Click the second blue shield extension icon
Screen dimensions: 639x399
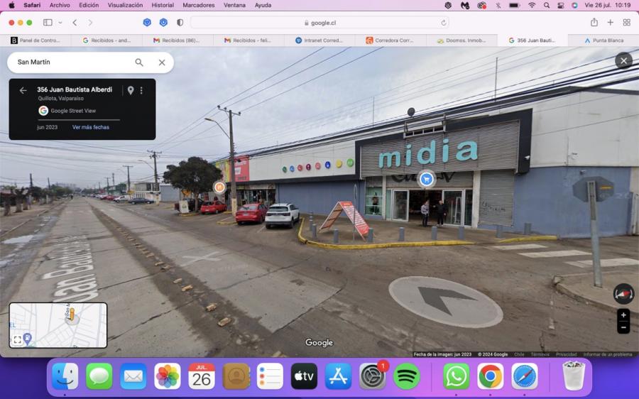(x=163, y=23)
